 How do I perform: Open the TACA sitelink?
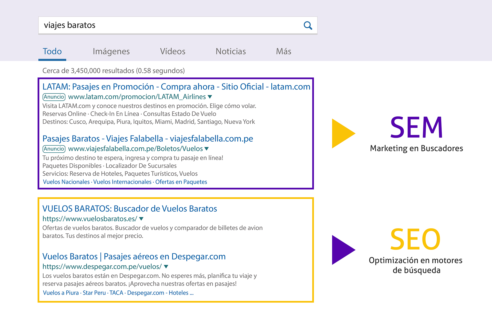pos(116,293)
